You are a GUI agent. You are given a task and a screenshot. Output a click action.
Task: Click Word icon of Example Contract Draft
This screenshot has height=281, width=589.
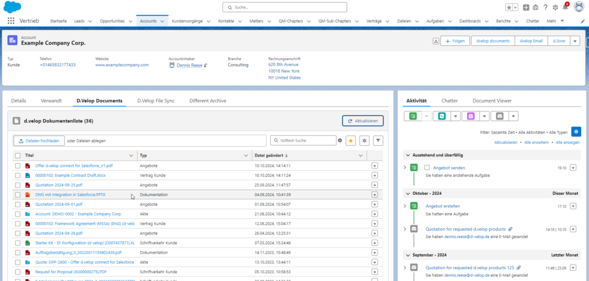click(x=27, y=176)
